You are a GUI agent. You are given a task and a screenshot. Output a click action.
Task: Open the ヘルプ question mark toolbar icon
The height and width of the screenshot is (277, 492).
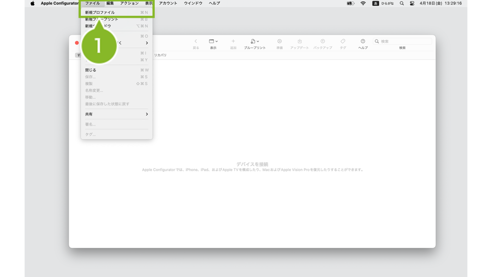(x=363, y=41)
